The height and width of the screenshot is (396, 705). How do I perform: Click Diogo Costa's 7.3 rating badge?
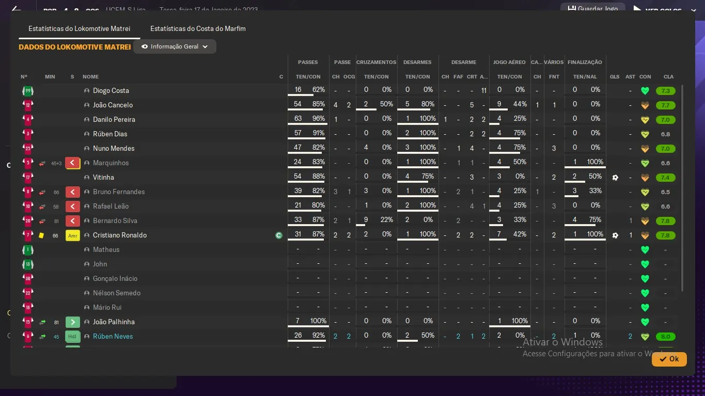tap(666, 91)
